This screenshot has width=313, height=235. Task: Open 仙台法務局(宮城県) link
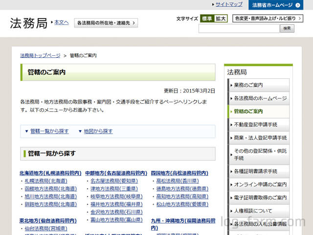point(46,229)
